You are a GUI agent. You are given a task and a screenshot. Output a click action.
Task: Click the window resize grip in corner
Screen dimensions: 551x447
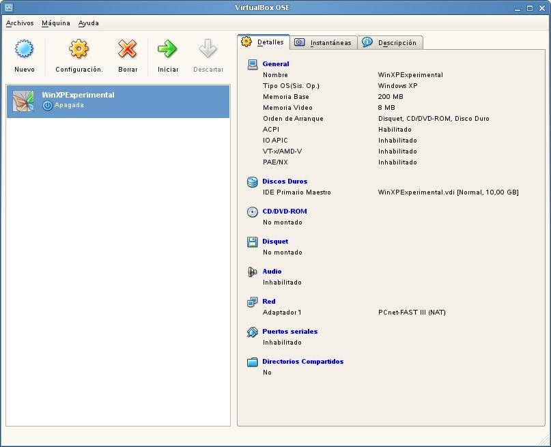click(545, 441)
